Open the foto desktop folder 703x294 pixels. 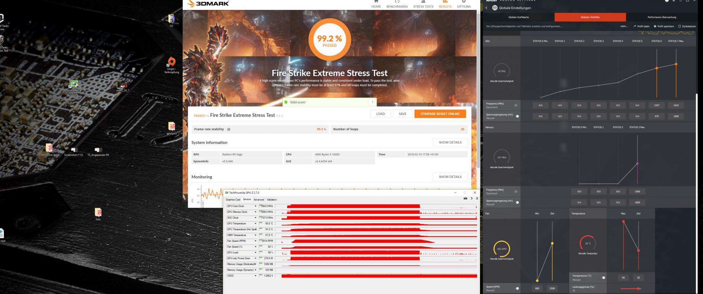98,215
